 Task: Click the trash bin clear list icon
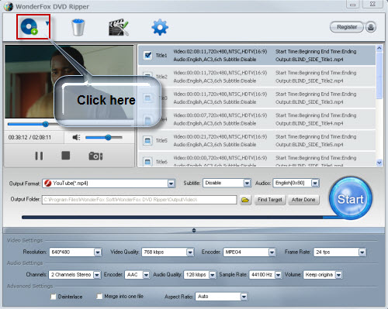pyautogui.click(x=78, y=27)
